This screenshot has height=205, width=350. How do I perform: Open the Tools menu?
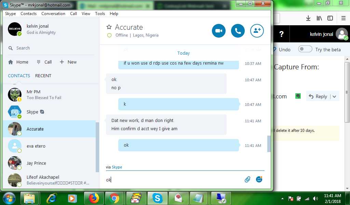coord(100,14)
